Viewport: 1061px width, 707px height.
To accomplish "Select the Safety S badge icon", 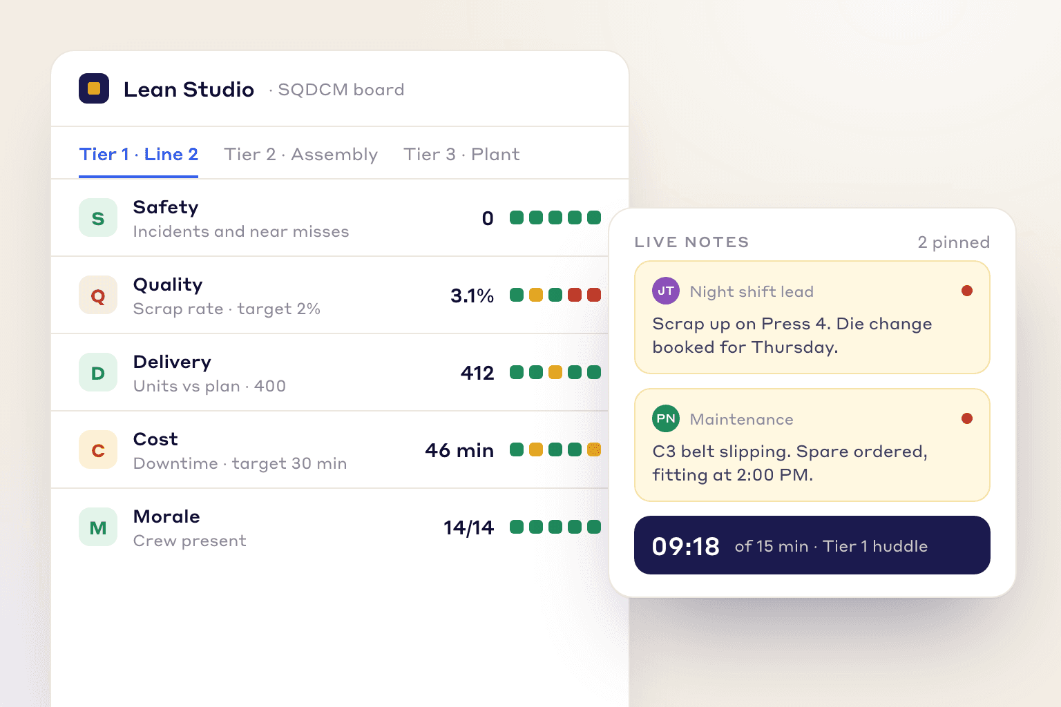I will click(98, 217).
